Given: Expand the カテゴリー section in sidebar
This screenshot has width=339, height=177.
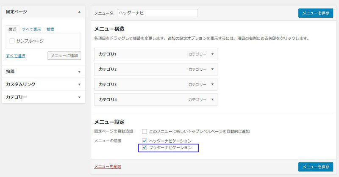Looking at the screenshot, I should coord(79,97).
